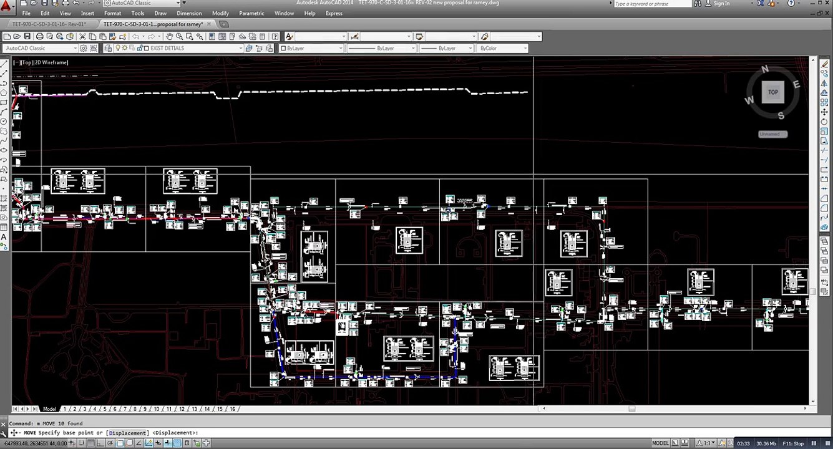The width and height of the screenshot is (833, 449).
Task: Activate the Pan hand tool
Action: coord(169,36)
